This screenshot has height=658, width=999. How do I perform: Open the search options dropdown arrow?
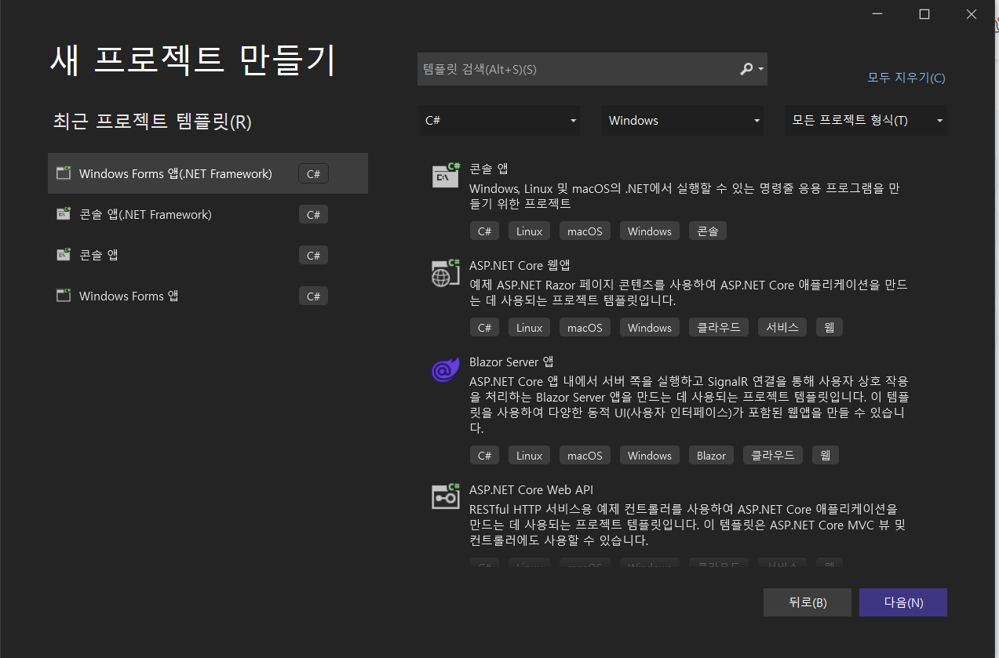click(x=761, y=70)
